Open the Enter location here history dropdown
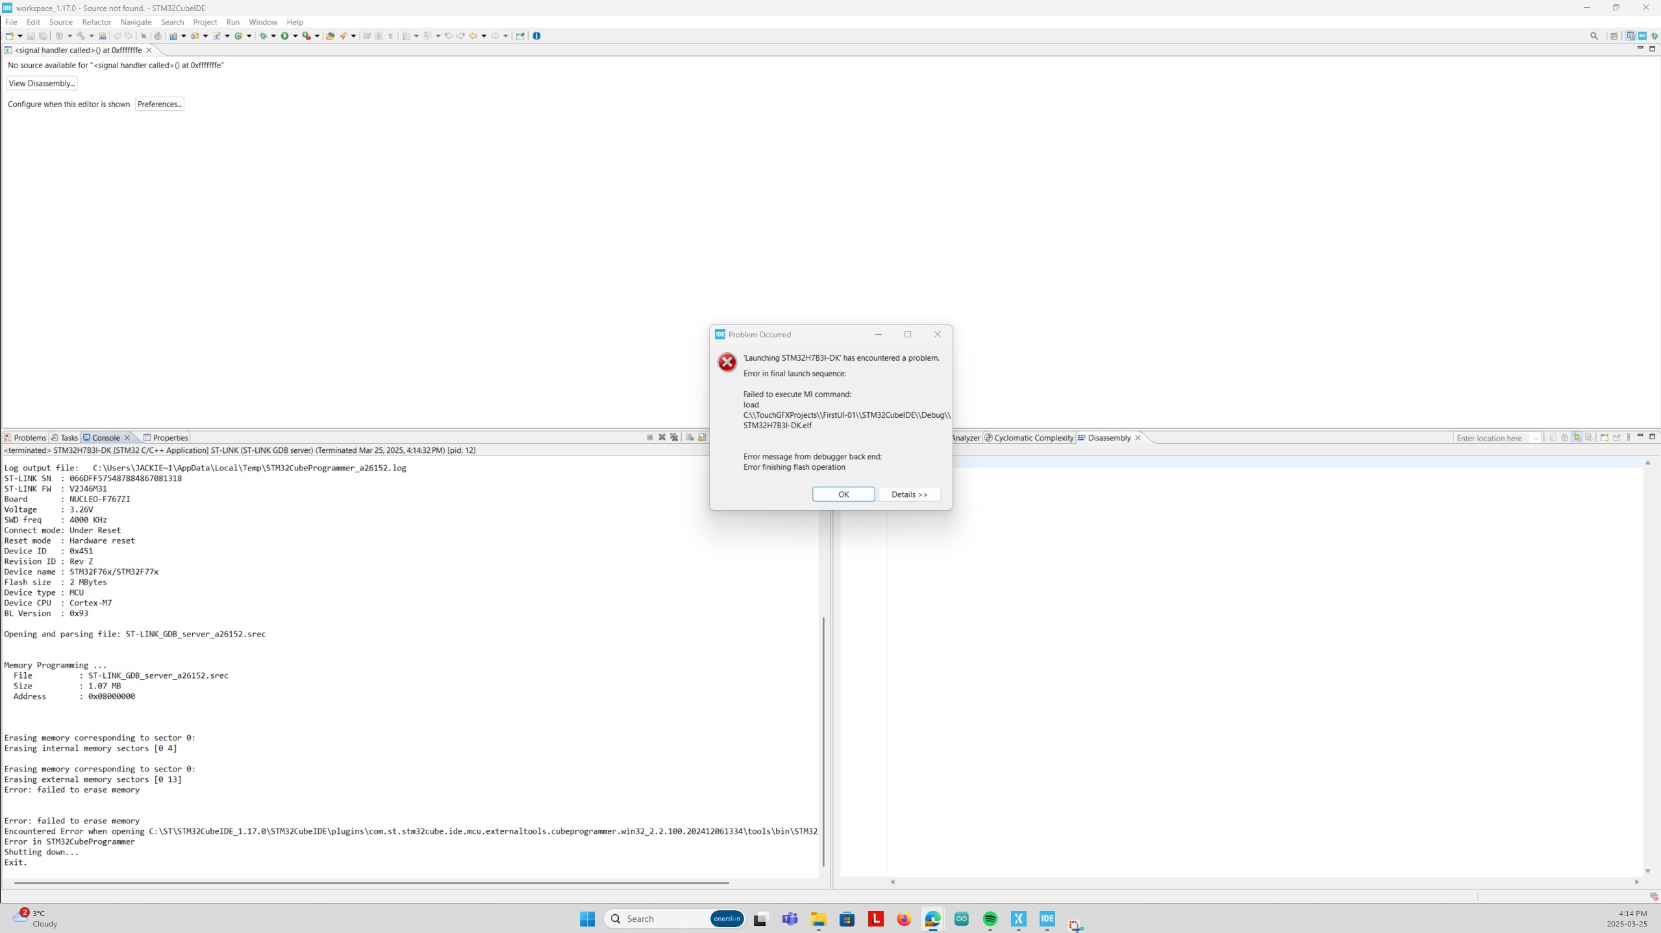This screenshot has width=1661, height=933. (x=1536, y=438)
